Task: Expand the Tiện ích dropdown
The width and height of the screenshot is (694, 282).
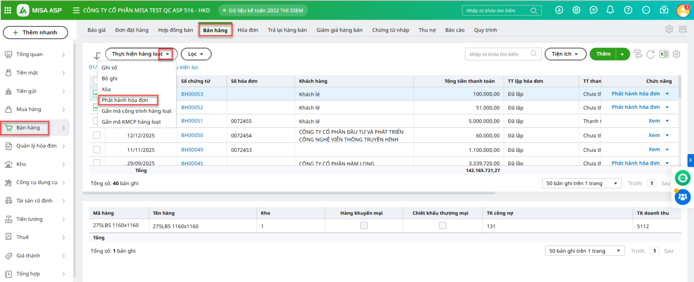Action: point(565,54)
